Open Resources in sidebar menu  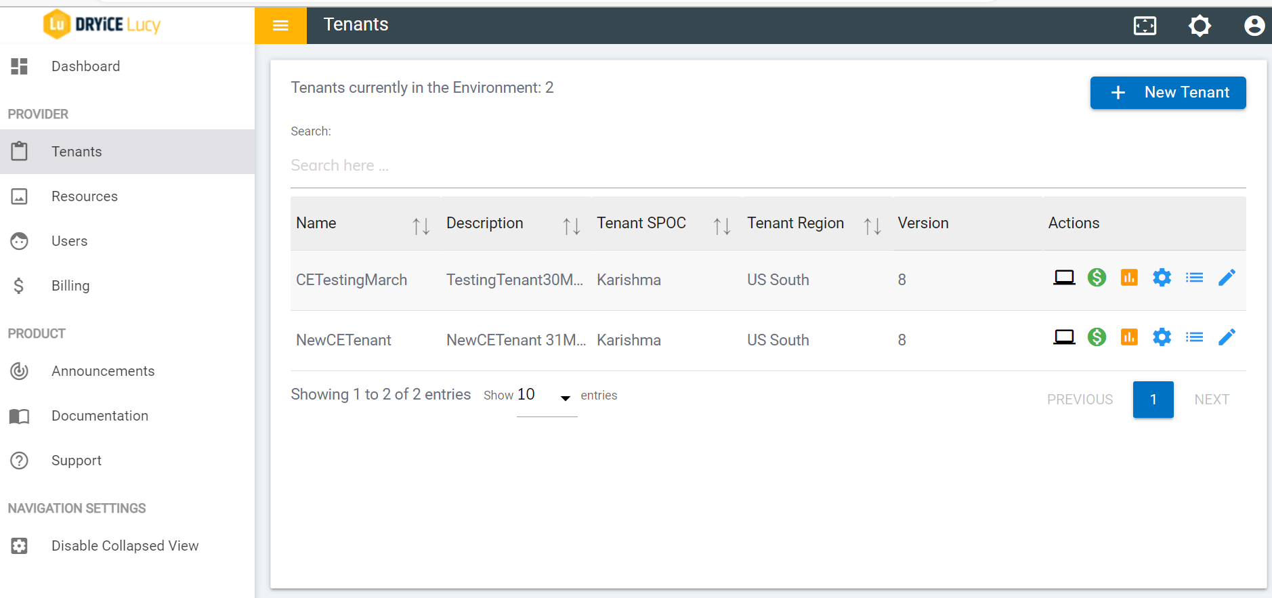pos(84,196)
